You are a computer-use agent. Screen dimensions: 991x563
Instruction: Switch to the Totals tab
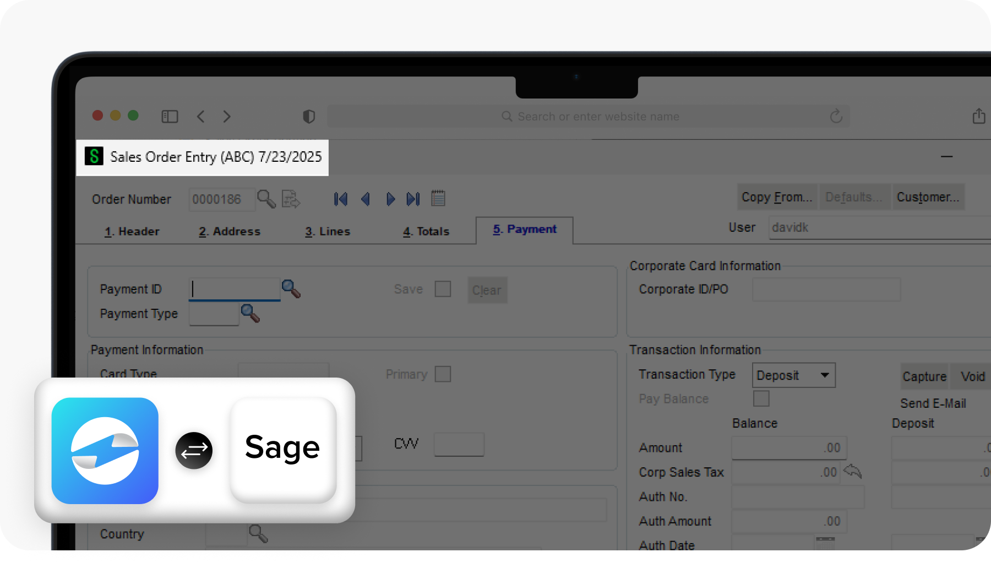(425, 231)
